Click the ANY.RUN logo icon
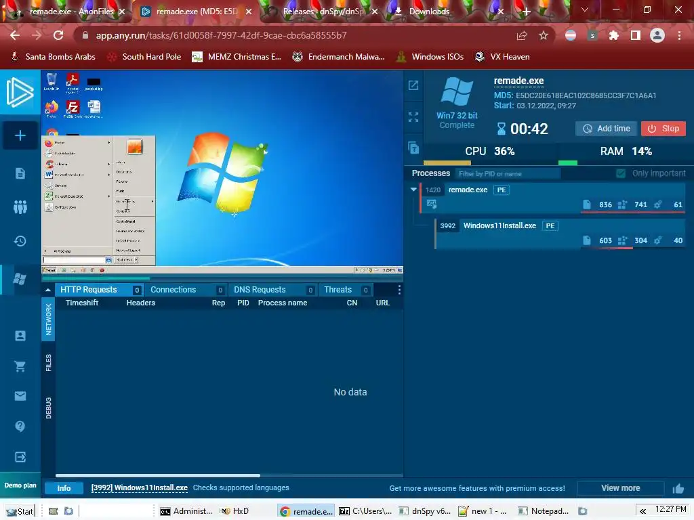This screenshot has height=520, width=694. [20, 92]
